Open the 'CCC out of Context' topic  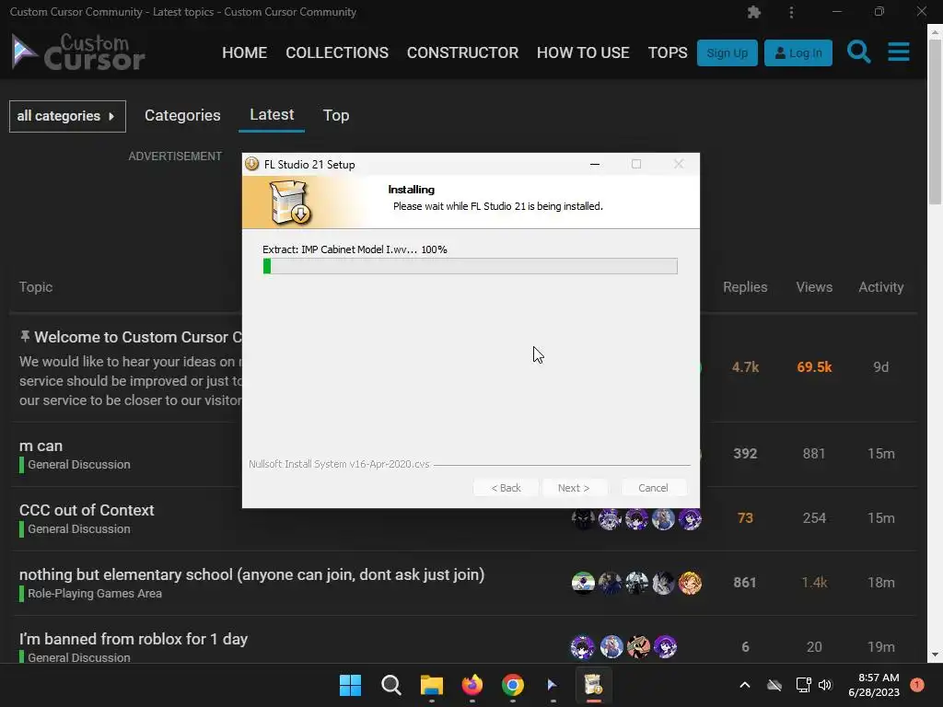[87, 510]
